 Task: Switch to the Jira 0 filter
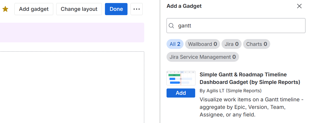pyautogui.click(x=231, y=44)
